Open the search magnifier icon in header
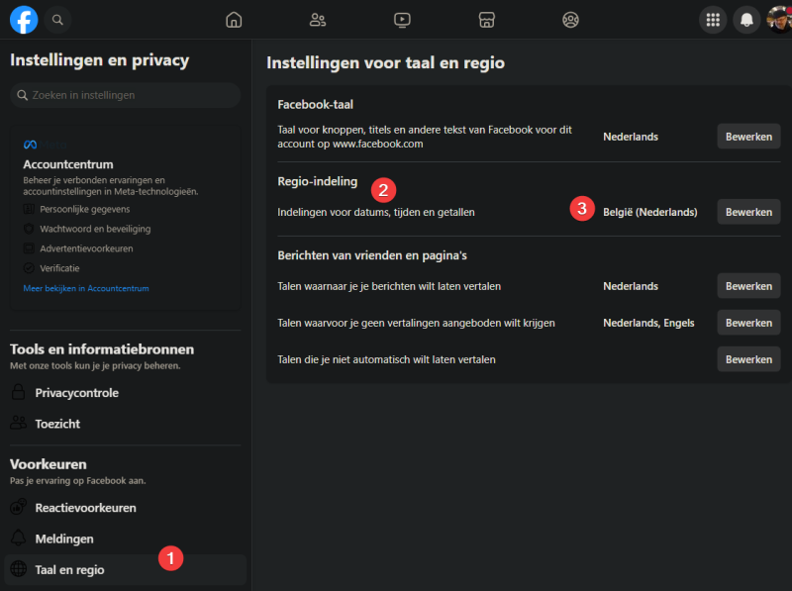Viewport: 792px width, 591px height. coord(57,19)
